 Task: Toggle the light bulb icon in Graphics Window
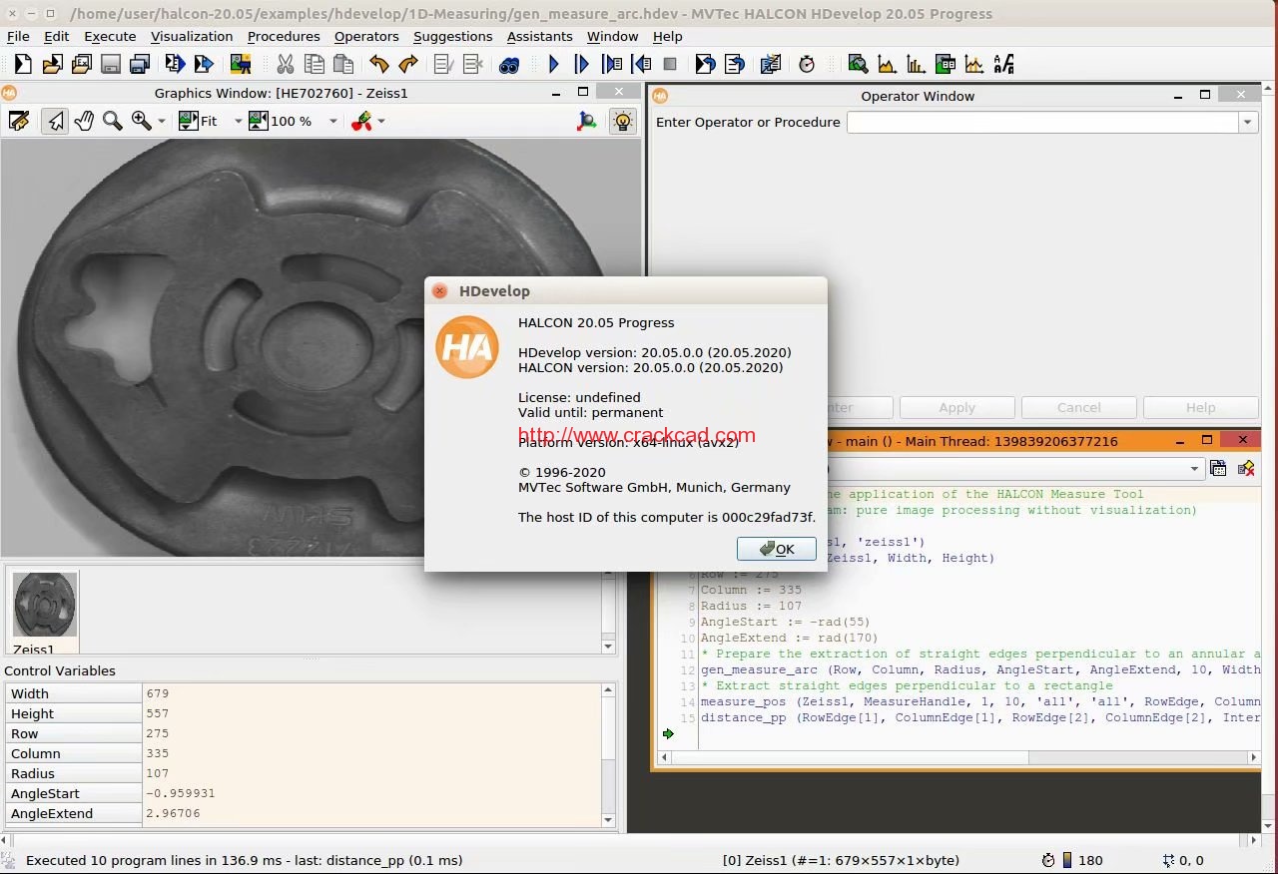pyautogui.click(x=623, y=121)
